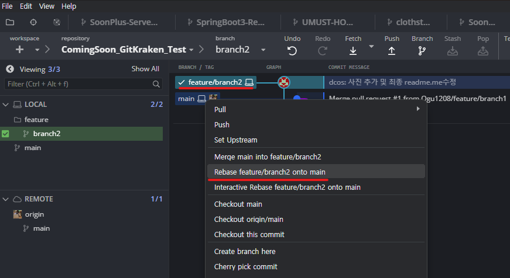
Task: Expand the Pull submenu arrow
Action: click(x=418, y=109)
